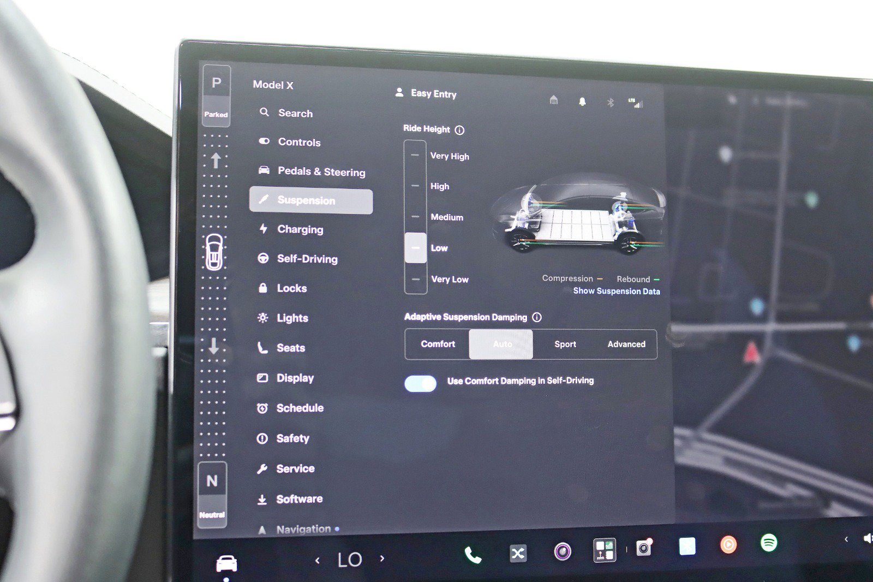Image resolution: width=873 pixels, height=582 pixels.
Task: Open the Controls menu
Action: point(290,142)
